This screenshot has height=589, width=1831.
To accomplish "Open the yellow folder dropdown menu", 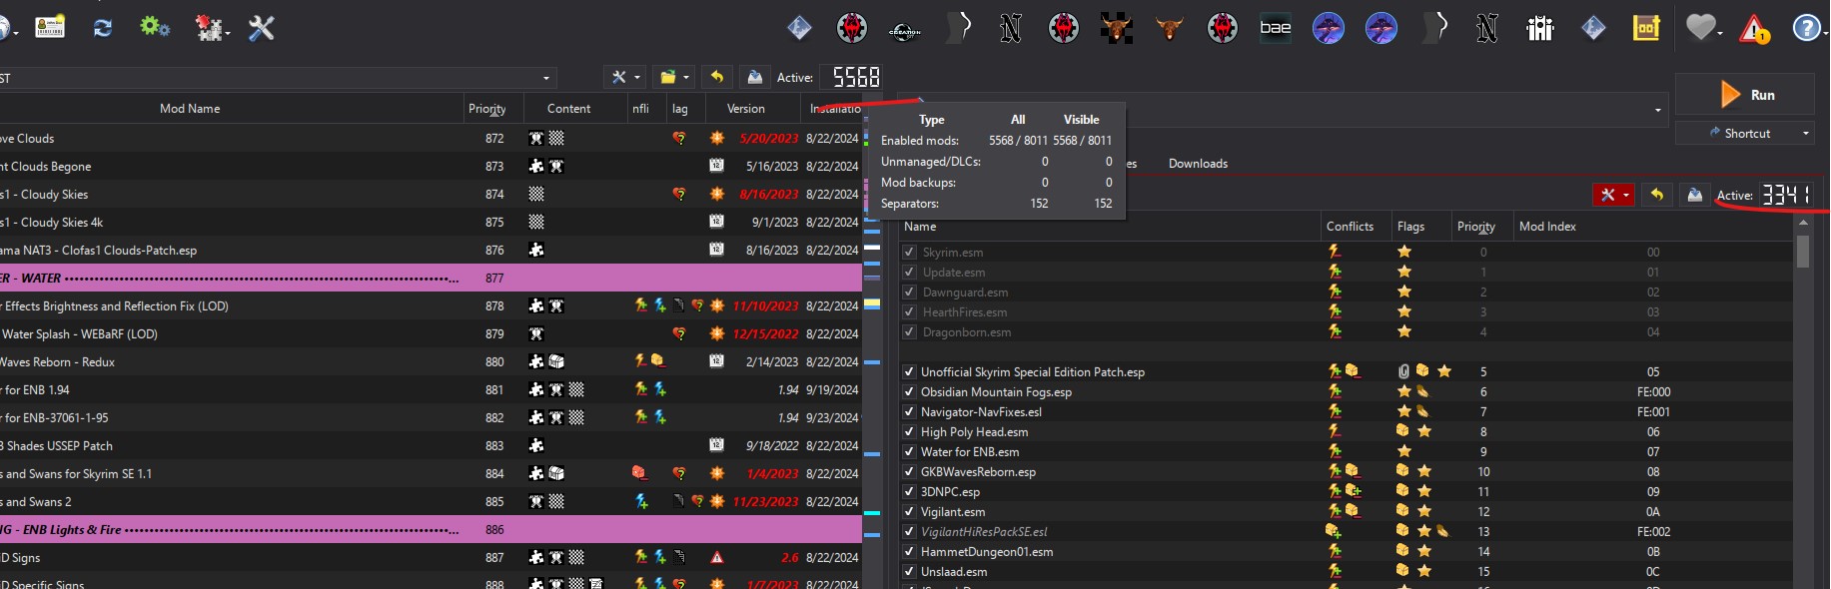I will (675, 77).
